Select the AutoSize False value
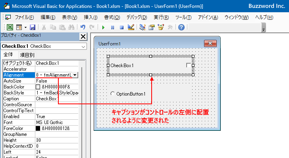Screen dimensions: 289x158 coord(57,81)
